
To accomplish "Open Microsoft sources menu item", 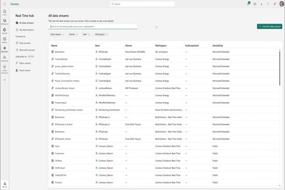I will coord(25,50).
